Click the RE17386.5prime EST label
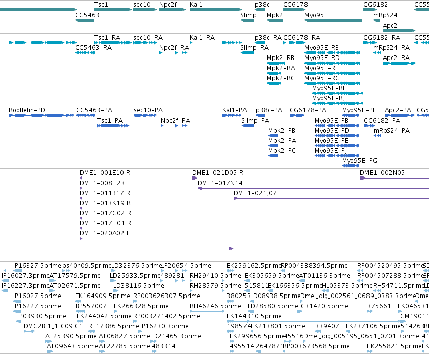The image size is (429, 354). coord(113,326)
